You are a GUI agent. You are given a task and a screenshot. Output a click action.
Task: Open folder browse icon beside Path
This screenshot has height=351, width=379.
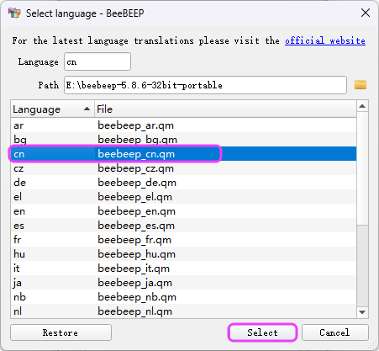361,85
